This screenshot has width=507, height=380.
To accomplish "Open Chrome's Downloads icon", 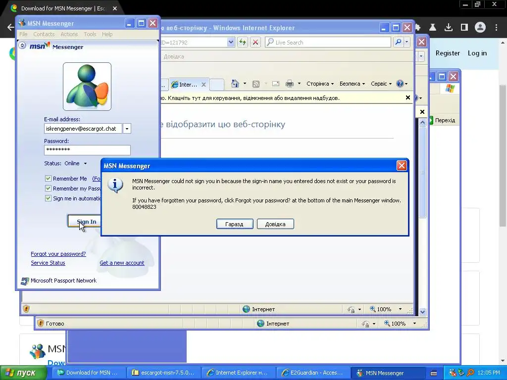I will [x=449, y=28].
